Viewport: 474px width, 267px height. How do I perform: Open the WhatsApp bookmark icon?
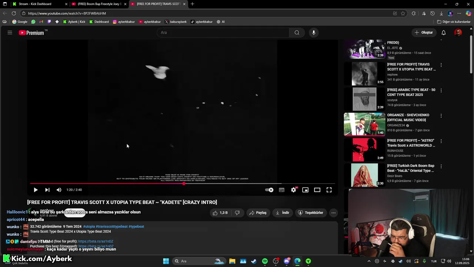[x=33, y=22]
